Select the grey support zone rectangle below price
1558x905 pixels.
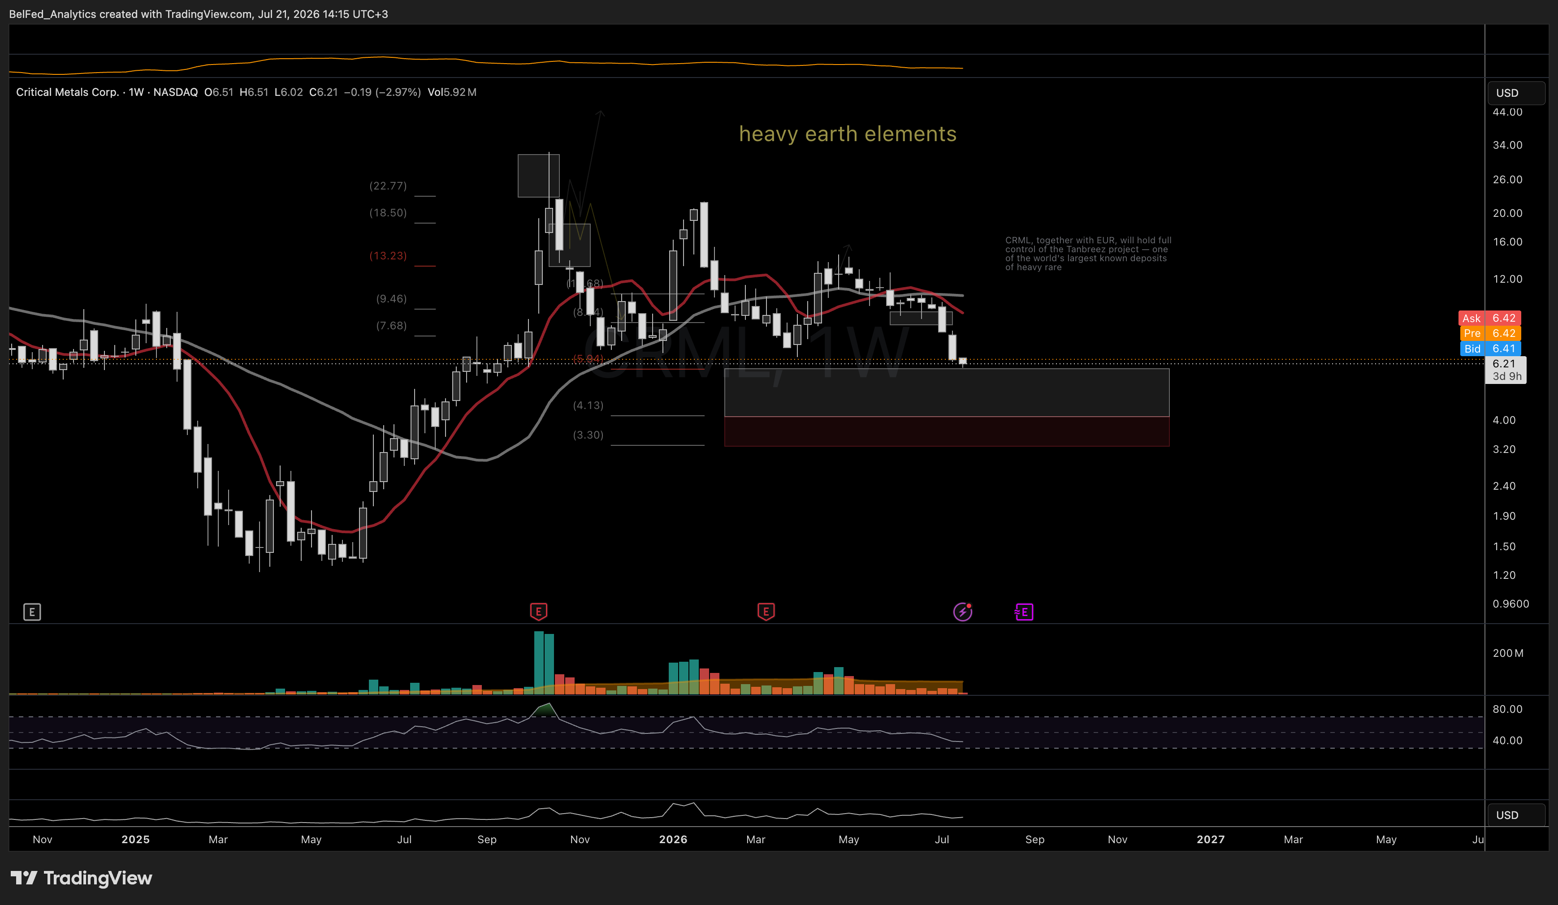(947, 392)
